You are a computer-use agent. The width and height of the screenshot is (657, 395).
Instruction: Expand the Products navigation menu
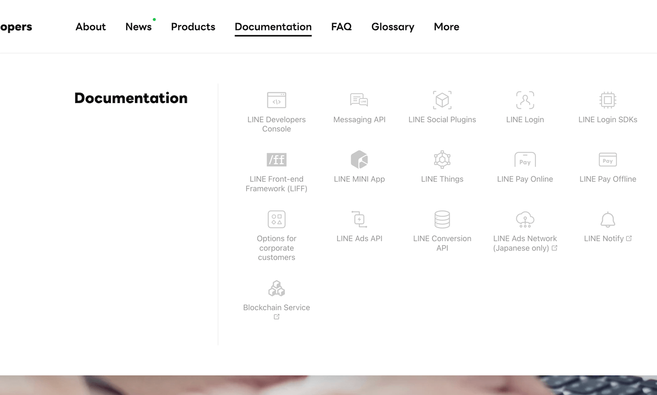point(193,27)
